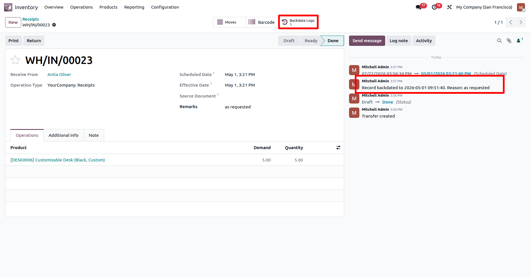Image resolution: width=531 pixels, height=277 pixels.
Task: Open attachments paperclip icon
Action: [x=509, y=41]
